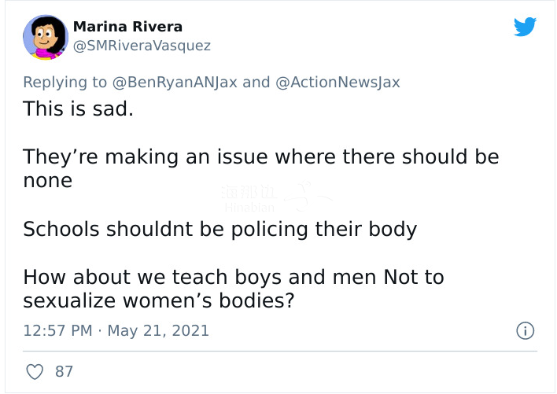557x394 pixels.
Task: Click the 87 likes count
Action: (x=64, y=372)
